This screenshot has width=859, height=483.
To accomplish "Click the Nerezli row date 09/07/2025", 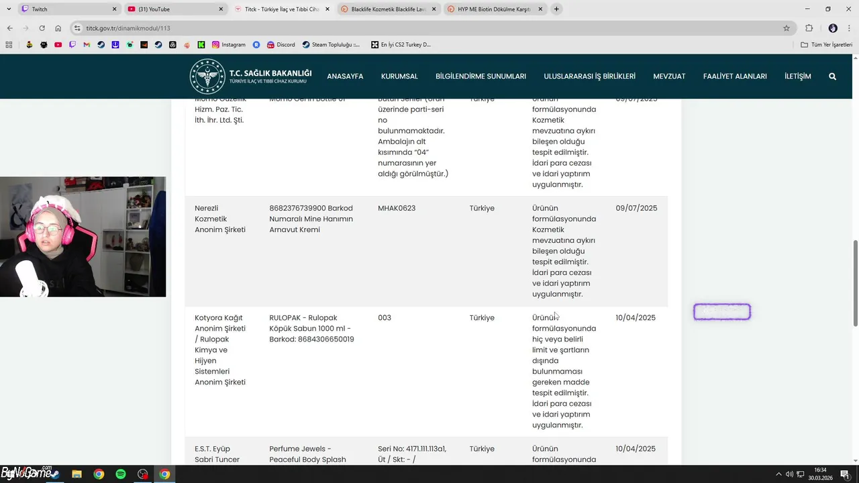I will (636, 208).
